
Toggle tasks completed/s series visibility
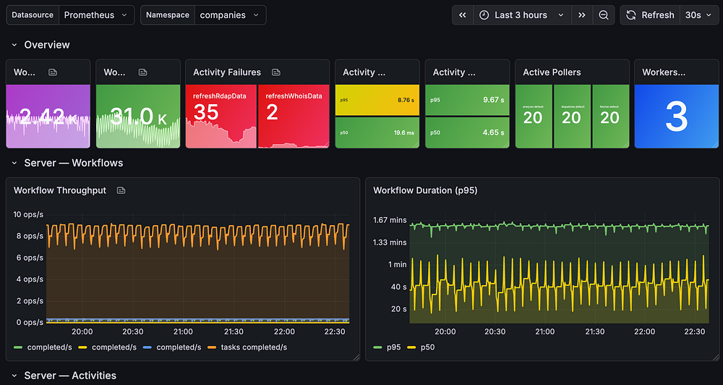tap(254, 347)
